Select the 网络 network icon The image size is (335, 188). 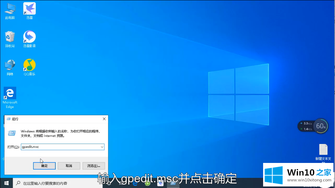pos(10,68)
